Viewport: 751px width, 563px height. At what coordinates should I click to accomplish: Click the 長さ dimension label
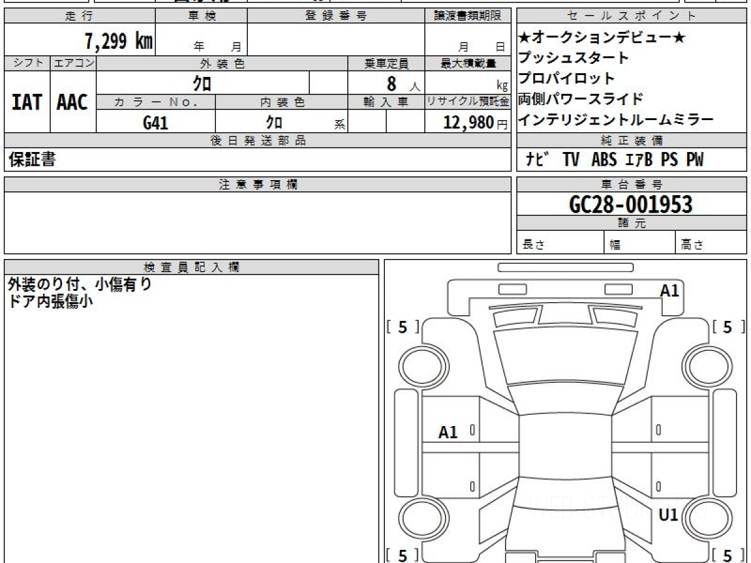(x=533, y=245)
